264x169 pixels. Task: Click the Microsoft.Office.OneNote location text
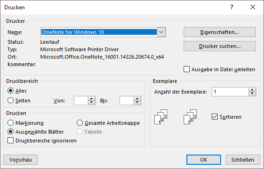click(x=102, y=57)
